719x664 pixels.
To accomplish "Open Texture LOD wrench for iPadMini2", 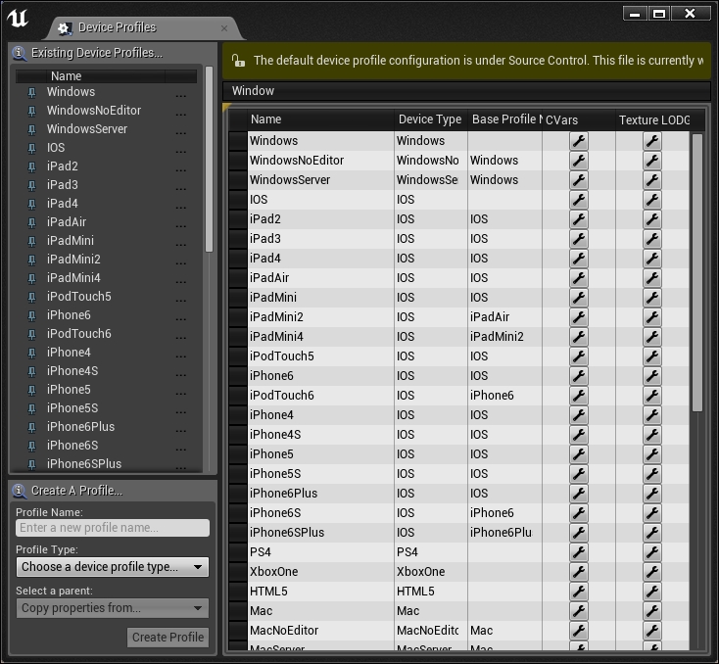I will coord(652,317).
